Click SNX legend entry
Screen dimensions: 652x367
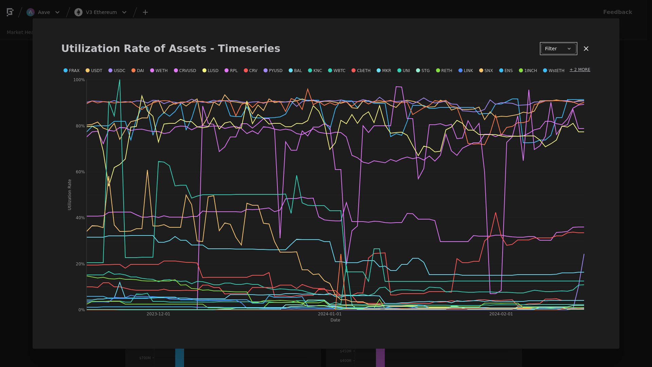pyautogui.click(x=486, y=71)
